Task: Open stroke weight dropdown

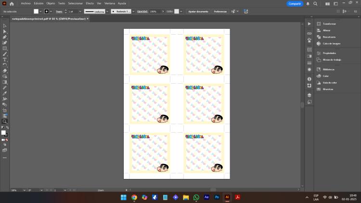Action: click(x=80, y=12)
